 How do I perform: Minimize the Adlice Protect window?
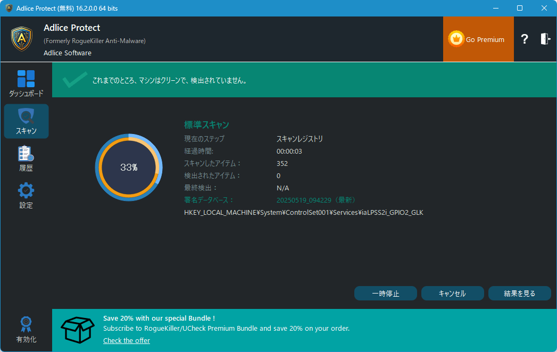(496, 8)
